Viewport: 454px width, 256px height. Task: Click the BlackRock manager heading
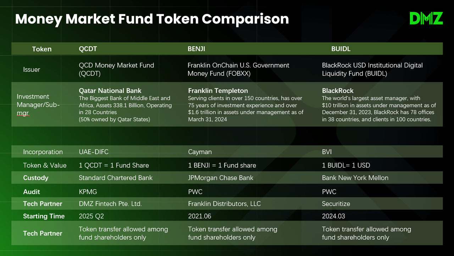[x=338, y=91]
